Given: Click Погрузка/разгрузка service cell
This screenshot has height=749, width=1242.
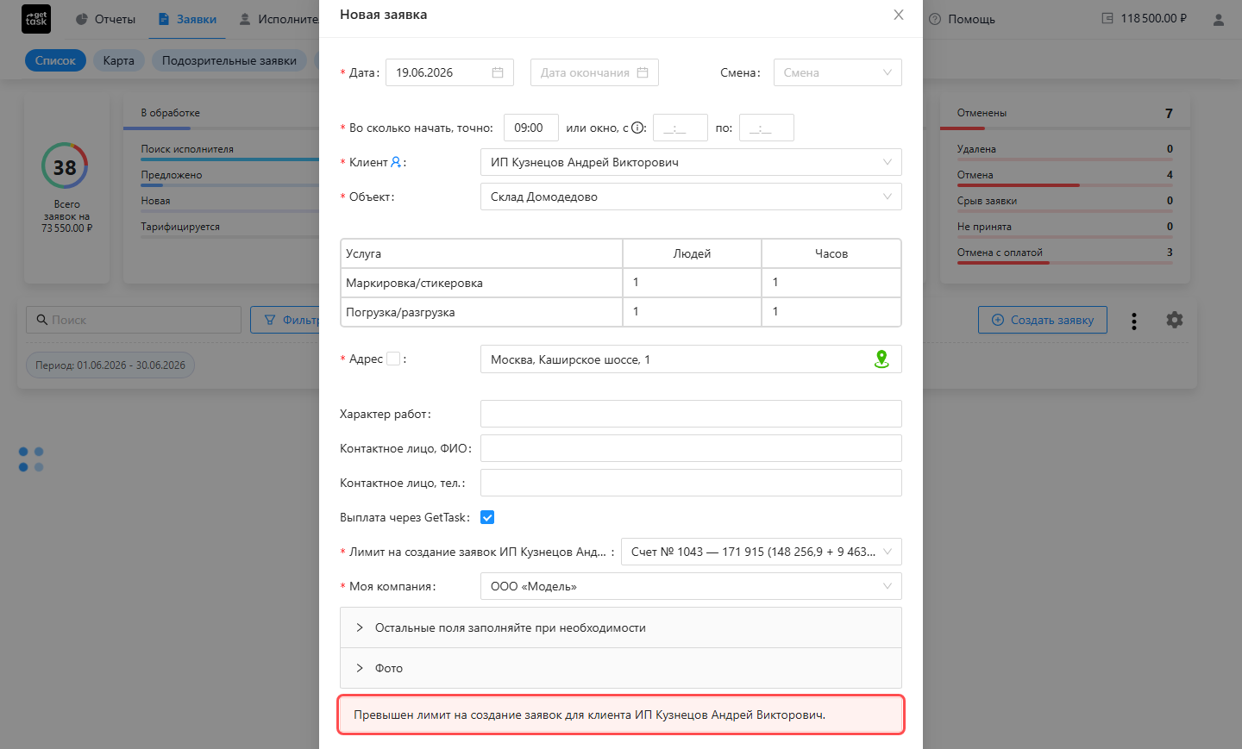Looking at the screenshot, I should pyautogui.click(x=481, y=312).
